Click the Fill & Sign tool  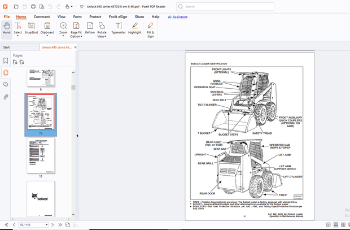151,30
